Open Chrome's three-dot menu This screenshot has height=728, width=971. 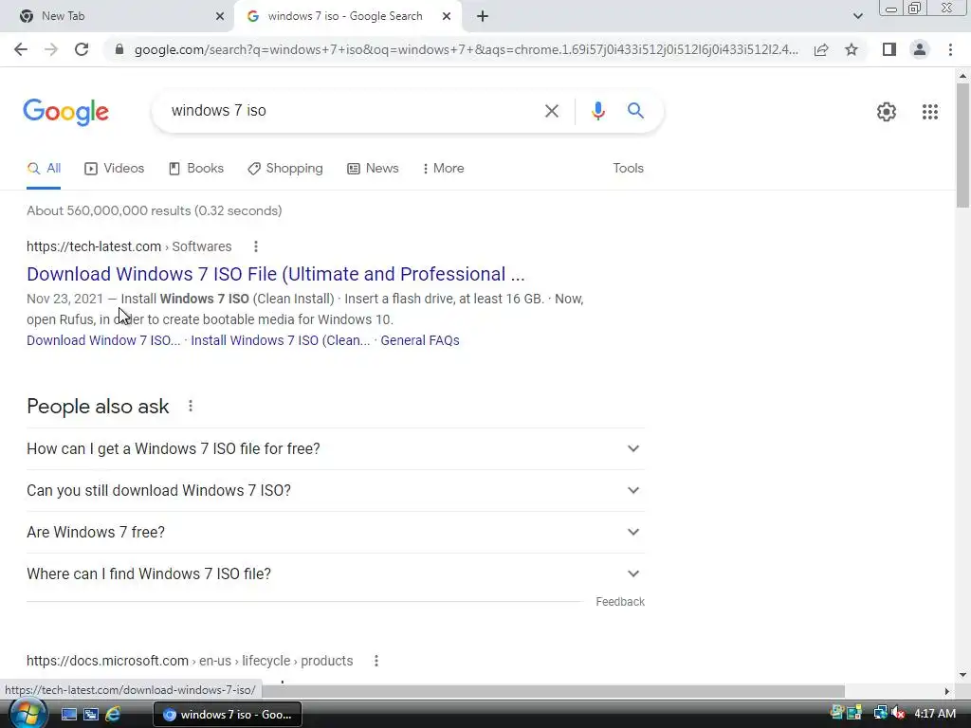[x=950, y=49]
